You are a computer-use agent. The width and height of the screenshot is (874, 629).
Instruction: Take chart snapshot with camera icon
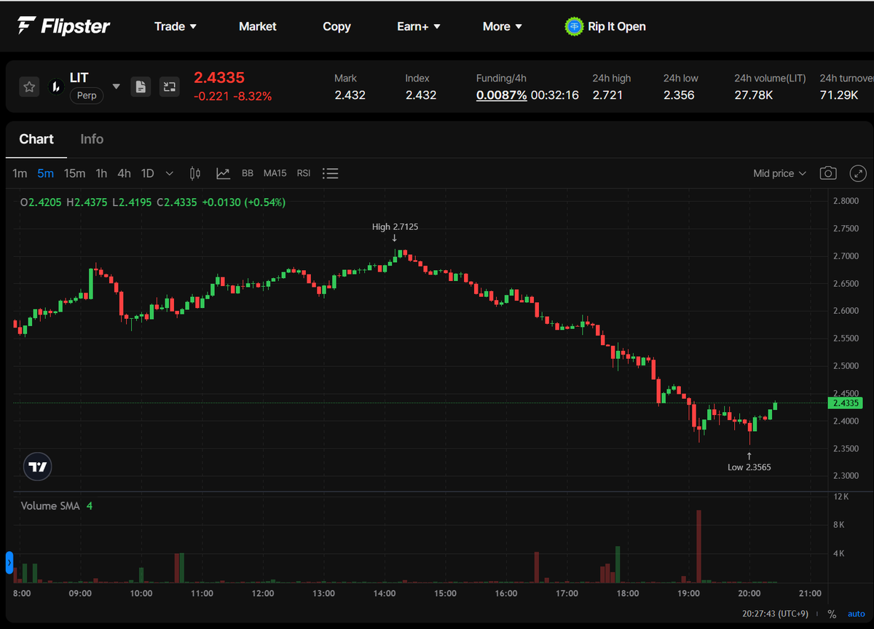pyautogui.click(x=828, y=173)
